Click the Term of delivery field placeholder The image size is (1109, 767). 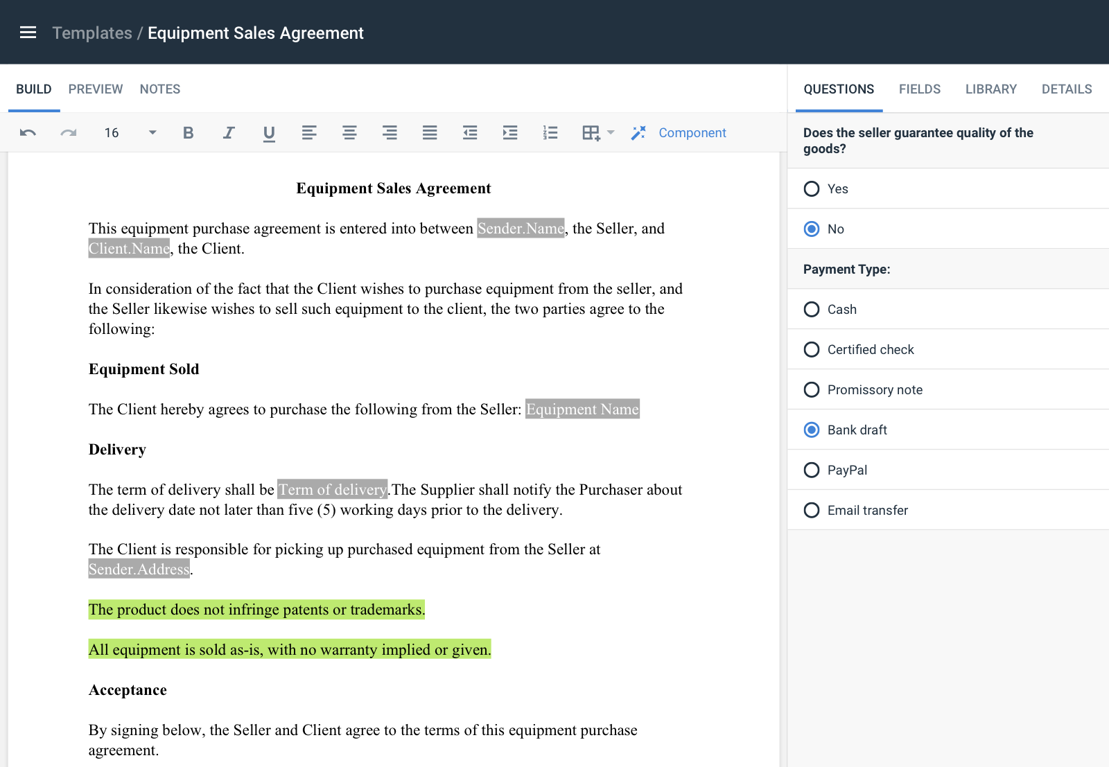coord(333,489)
